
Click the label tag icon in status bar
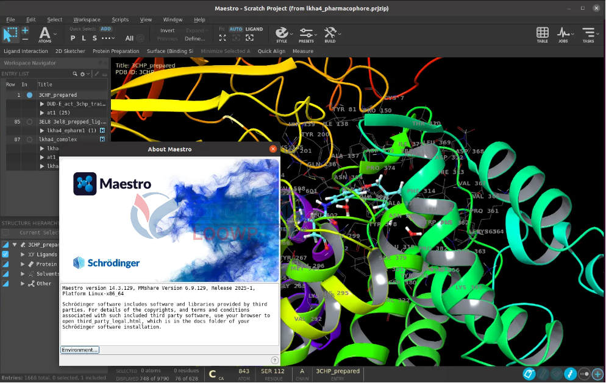[x=529, y=374]
